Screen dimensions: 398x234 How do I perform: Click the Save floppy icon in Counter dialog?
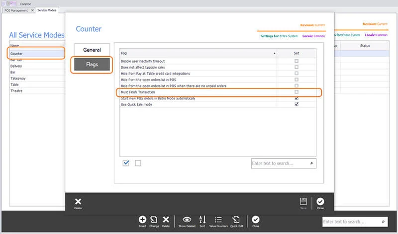[303, 202]
